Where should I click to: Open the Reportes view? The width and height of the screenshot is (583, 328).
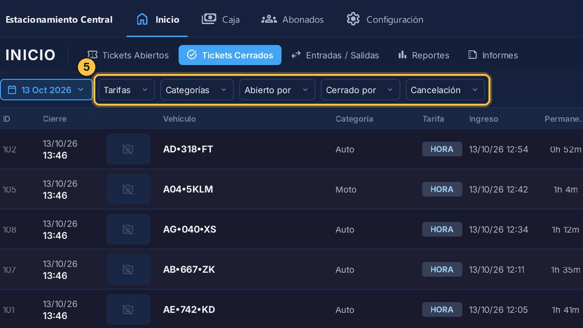[x=424, y=55]
